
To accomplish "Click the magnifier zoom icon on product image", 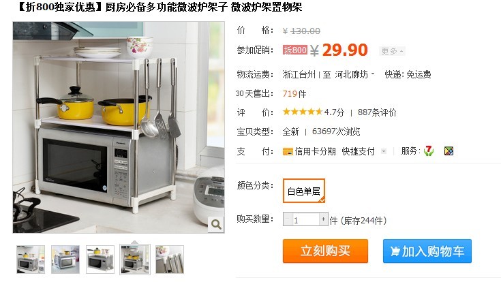I will click(x=216, y=224).
